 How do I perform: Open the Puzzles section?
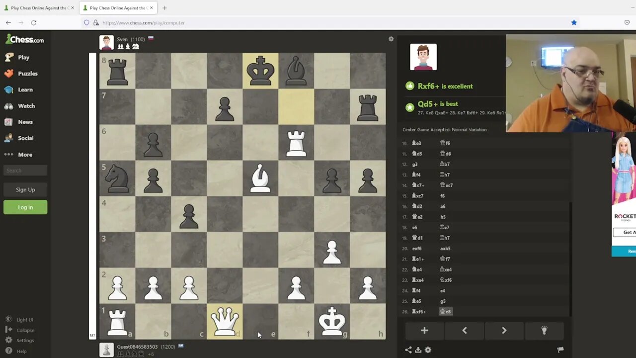tap(21, 73)
